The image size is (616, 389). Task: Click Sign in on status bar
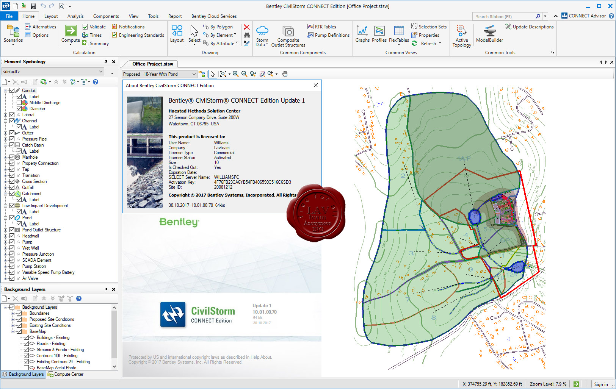[x=601, y=384]
